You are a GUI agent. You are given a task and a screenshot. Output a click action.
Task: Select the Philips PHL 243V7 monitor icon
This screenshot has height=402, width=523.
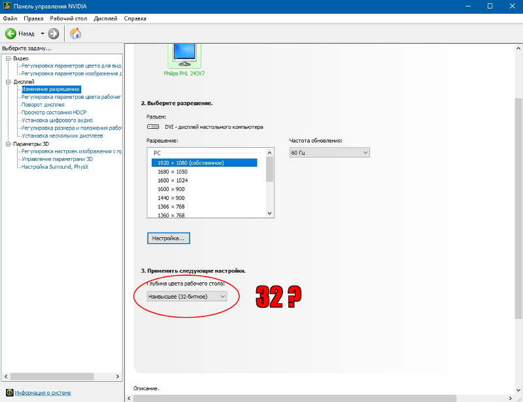(x=184, y=55)
